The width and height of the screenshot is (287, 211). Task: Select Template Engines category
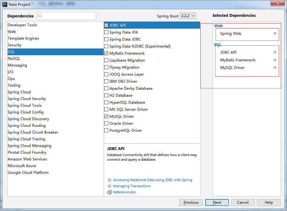click(x=56, y=38)
